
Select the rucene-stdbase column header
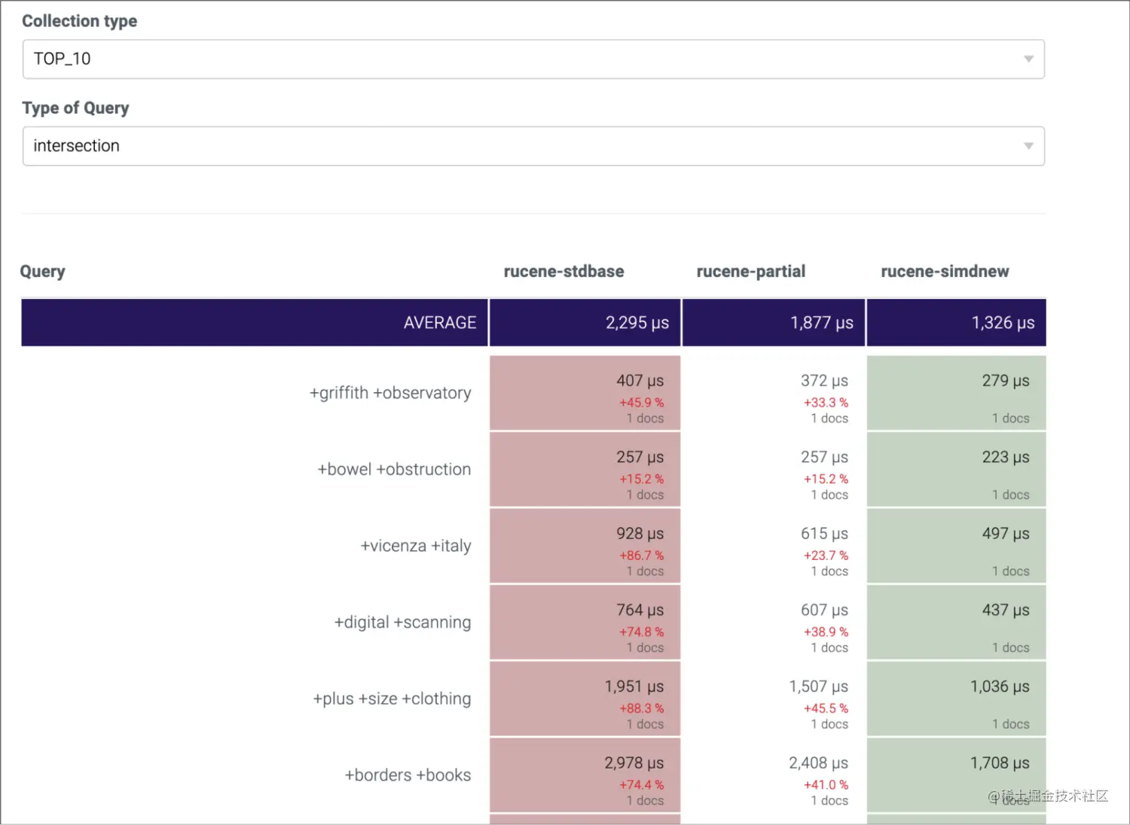tap(563, 272)
